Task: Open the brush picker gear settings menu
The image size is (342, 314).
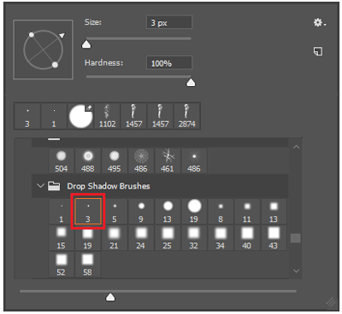Action: click(320, 22)
